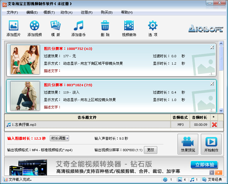Click 过渡效果 value 119 - 淡入
This screenshot has height=184, width=228.
(x=71, y=92)
